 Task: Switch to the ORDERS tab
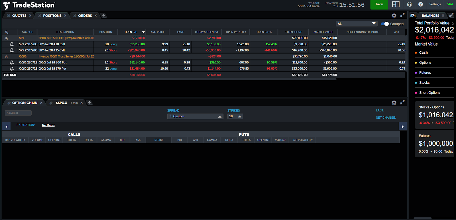click(85, 16)
